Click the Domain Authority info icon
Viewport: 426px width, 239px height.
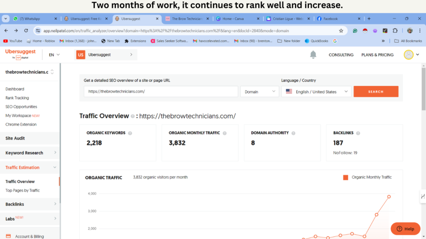[x=293, y=133]
